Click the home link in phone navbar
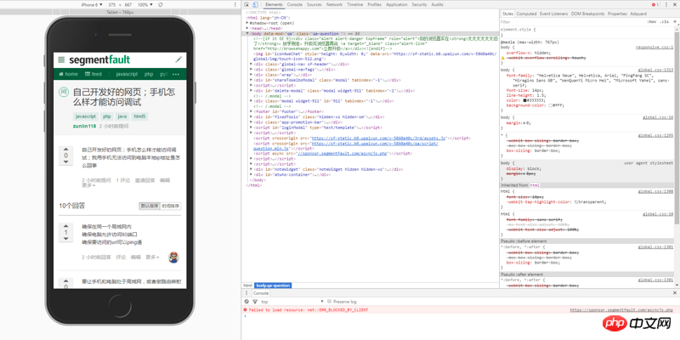The height and width of the screenshot is (340, 680). 69,74
